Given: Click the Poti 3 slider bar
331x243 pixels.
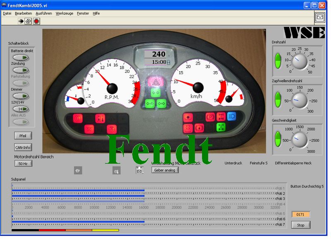Looking at the screenshot, I should (144, 196).
